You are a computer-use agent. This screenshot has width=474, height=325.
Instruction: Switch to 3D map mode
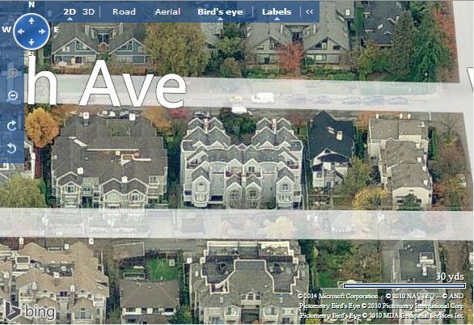(x=89, y=12)
